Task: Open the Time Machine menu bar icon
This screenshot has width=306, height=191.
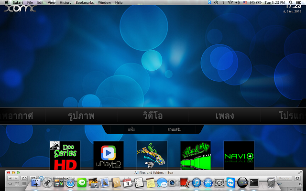Action: coord(216,2)
